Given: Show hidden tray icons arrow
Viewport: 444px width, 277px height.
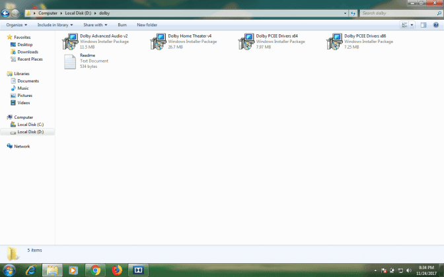Looking at the screenshot, I should [375, 270].
